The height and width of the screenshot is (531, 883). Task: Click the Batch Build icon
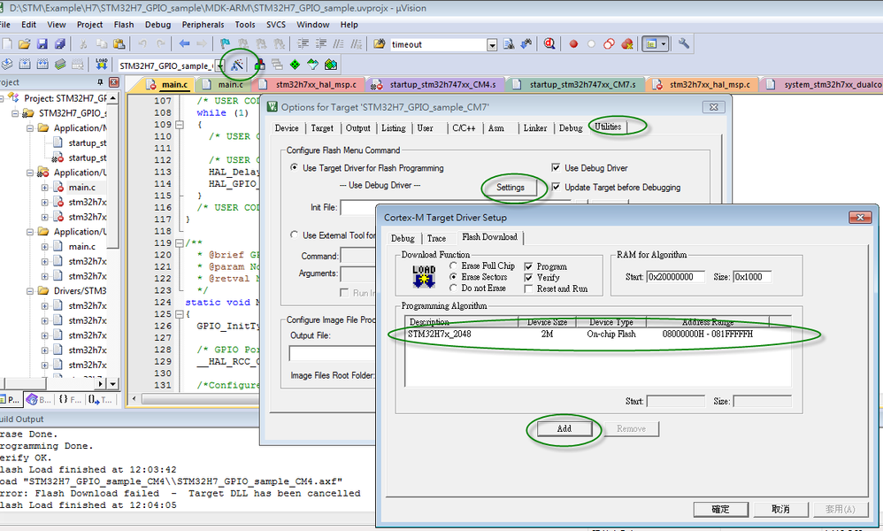click(60, 65)
